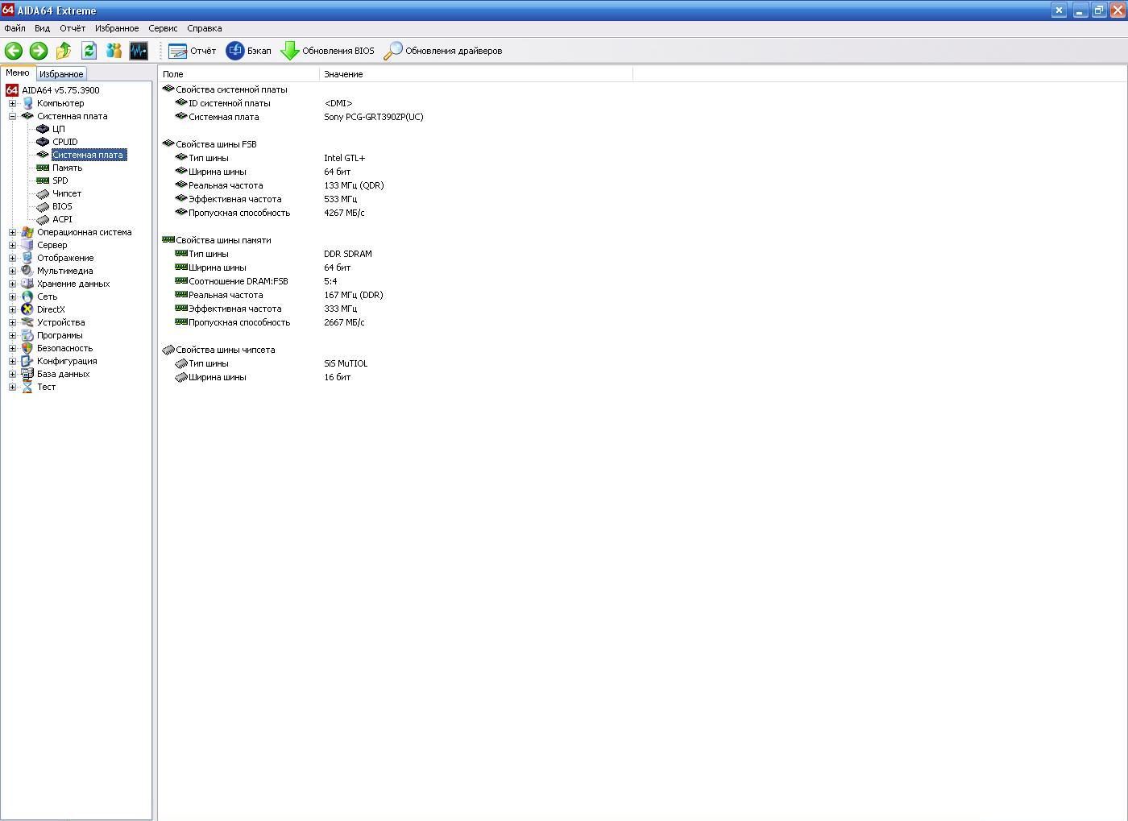Open the Отчёт menu in menu bar
Viewport: 1128px width, 821px height.
(73, 28)
